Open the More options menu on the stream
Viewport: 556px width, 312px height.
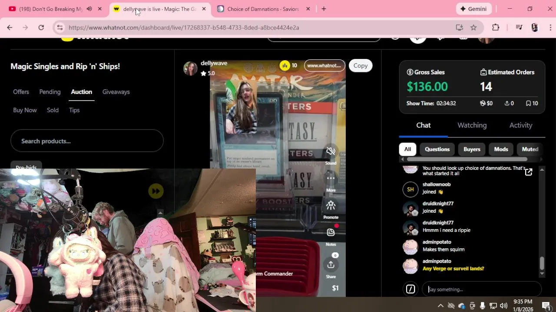pos(331,178)
